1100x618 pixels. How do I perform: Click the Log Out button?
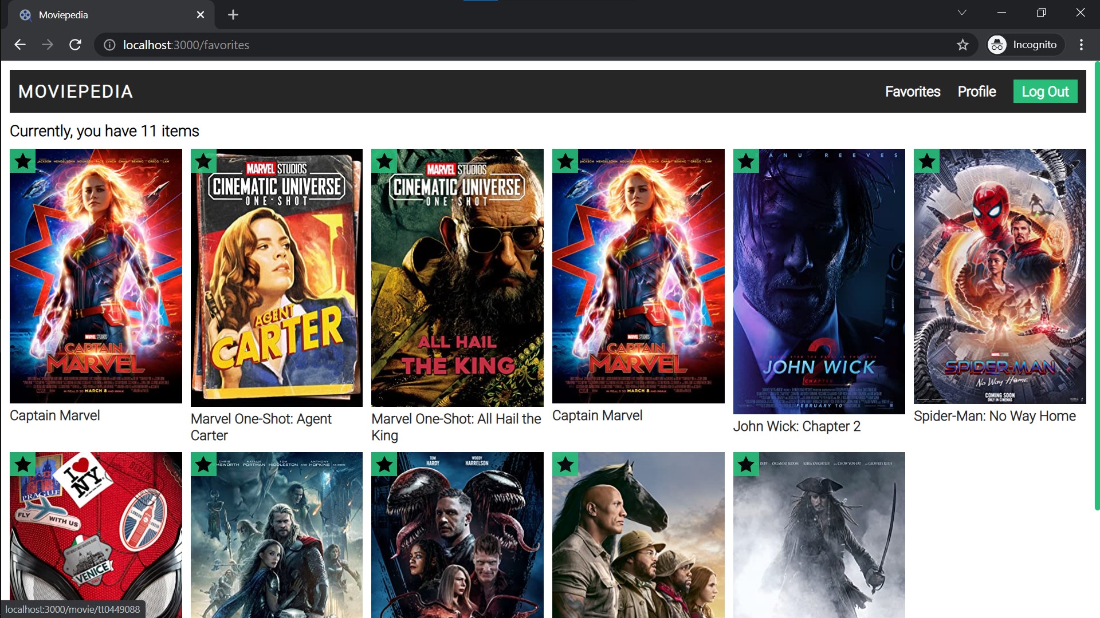point(1044,91)
